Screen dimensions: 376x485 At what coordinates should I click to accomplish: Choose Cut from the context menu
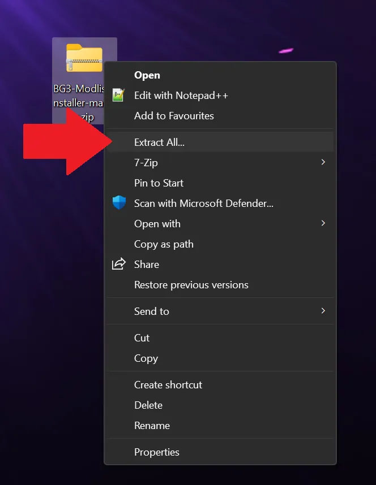click(220, 338)
